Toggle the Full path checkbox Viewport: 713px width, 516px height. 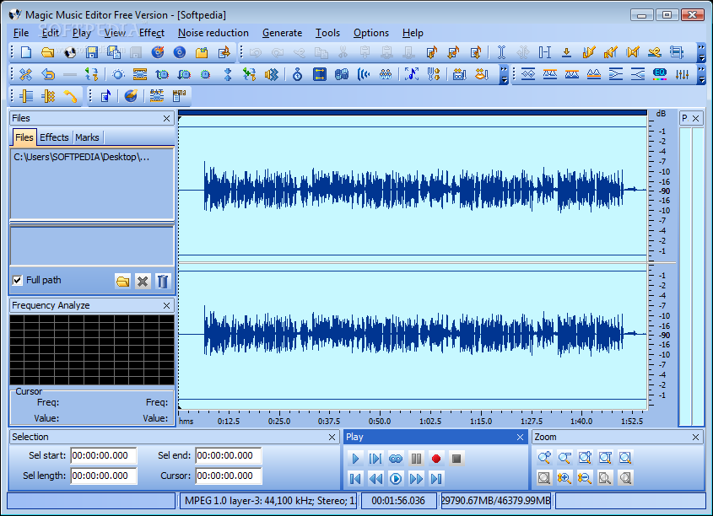18,280
